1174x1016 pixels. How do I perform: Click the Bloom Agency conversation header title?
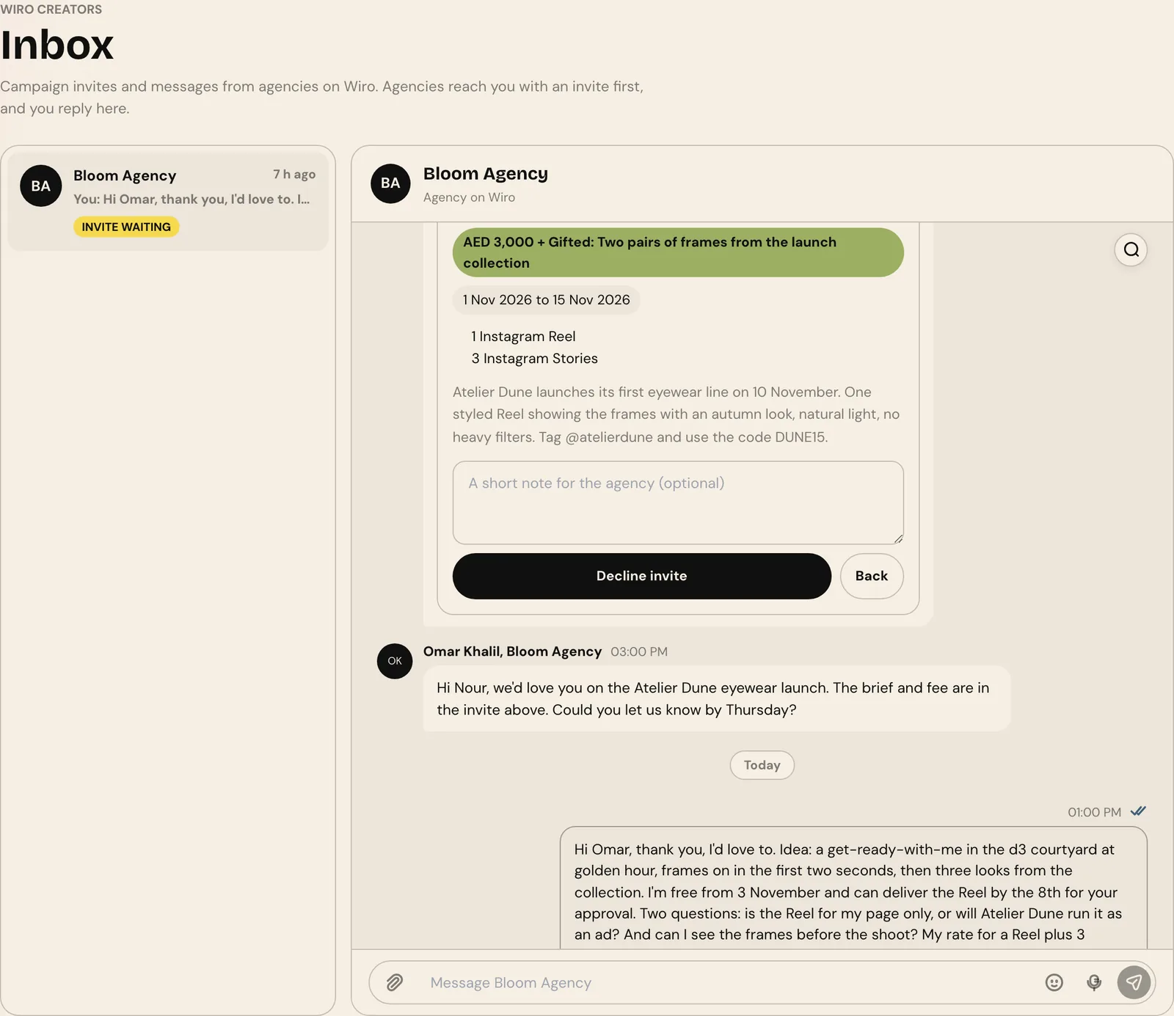click(486, 174)
